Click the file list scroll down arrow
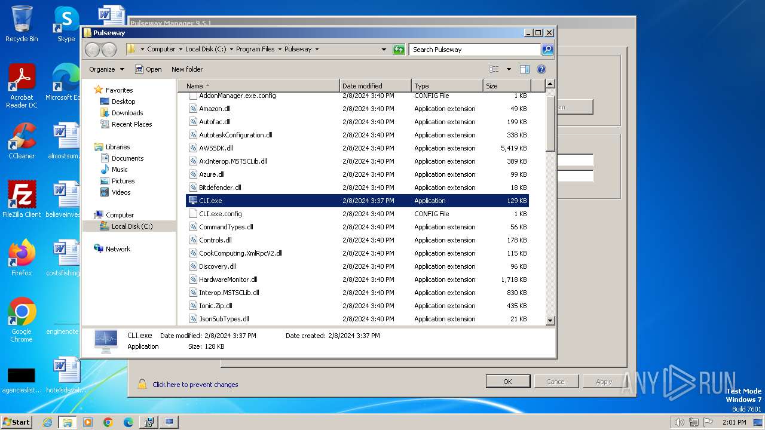Viewport: 765px width, 430px height. (x=550, y=321)
